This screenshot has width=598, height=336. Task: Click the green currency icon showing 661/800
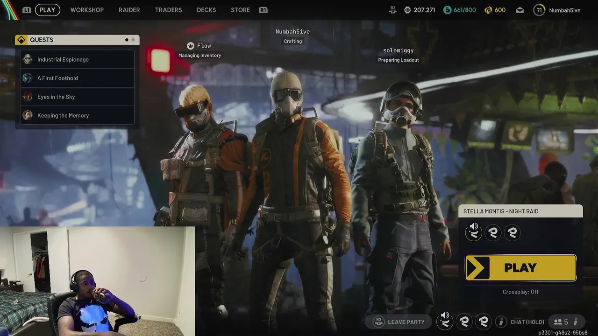click(x=447, y=10)
